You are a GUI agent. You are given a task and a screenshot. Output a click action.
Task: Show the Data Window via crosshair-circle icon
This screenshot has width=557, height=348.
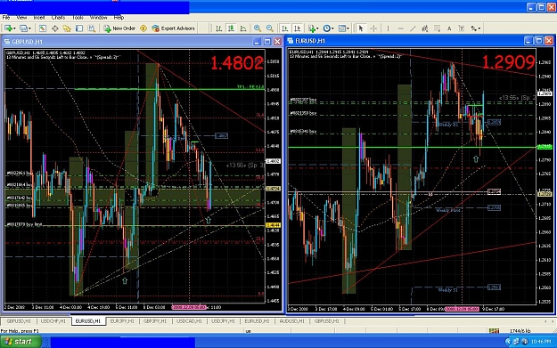click(55, 28)
